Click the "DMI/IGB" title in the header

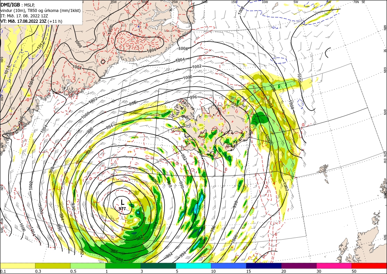click(10, 4)
